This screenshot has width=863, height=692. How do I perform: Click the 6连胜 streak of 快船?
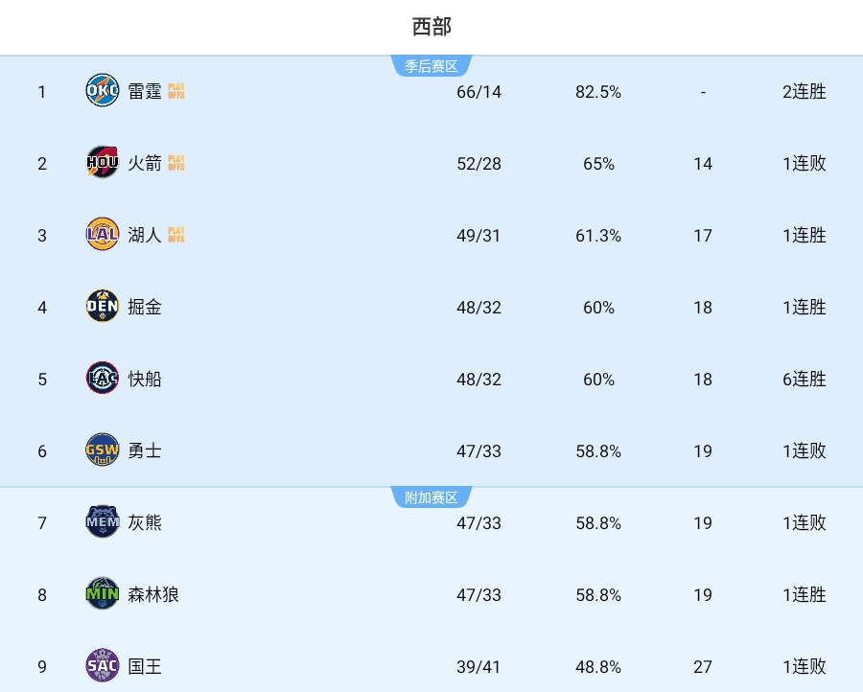click(804, 379)
